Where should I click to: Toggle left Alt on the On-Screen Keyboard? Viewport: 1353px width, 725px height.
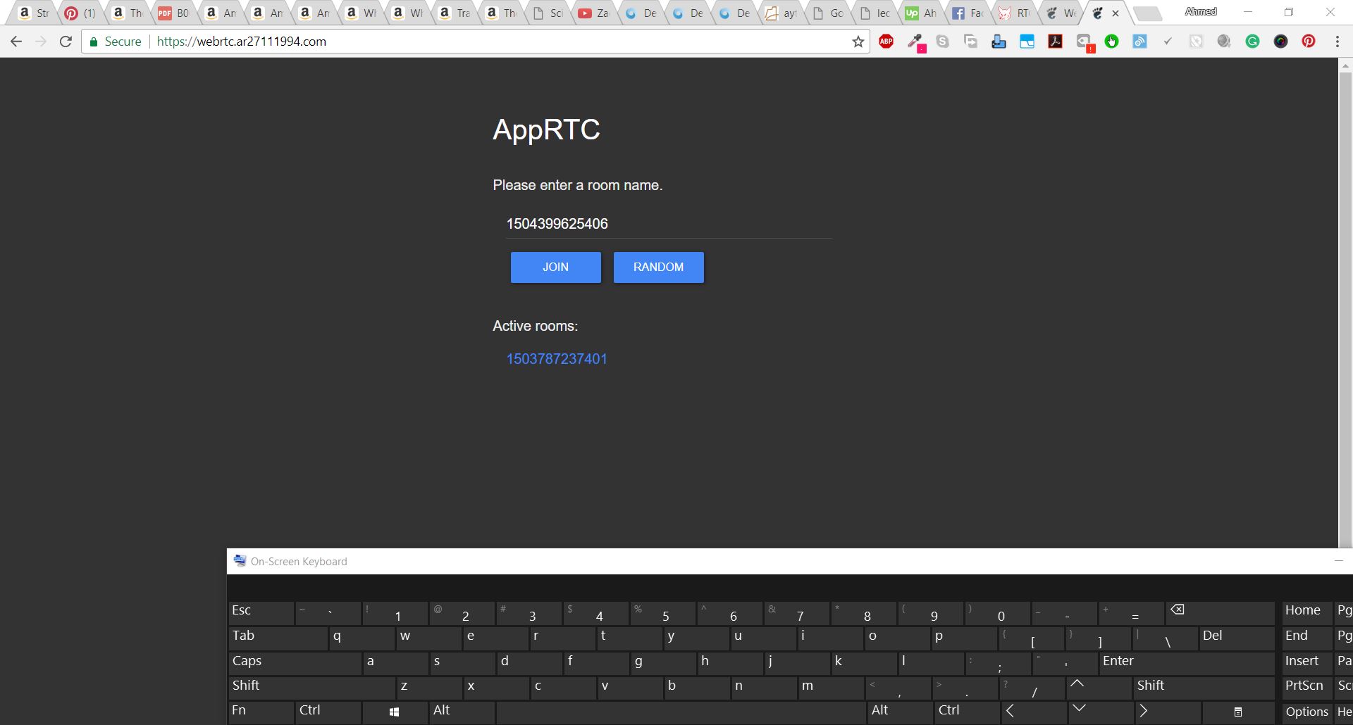coord(462,712)
